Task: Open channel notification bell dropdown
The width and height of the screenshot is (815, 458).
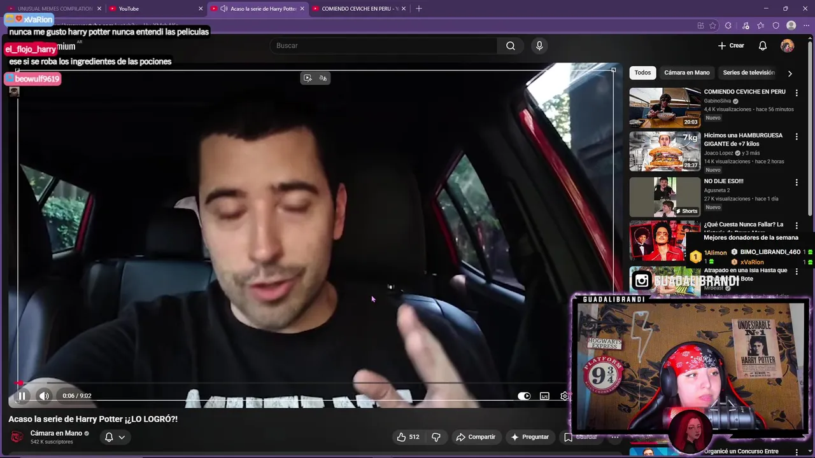Action: click(115, 437)
